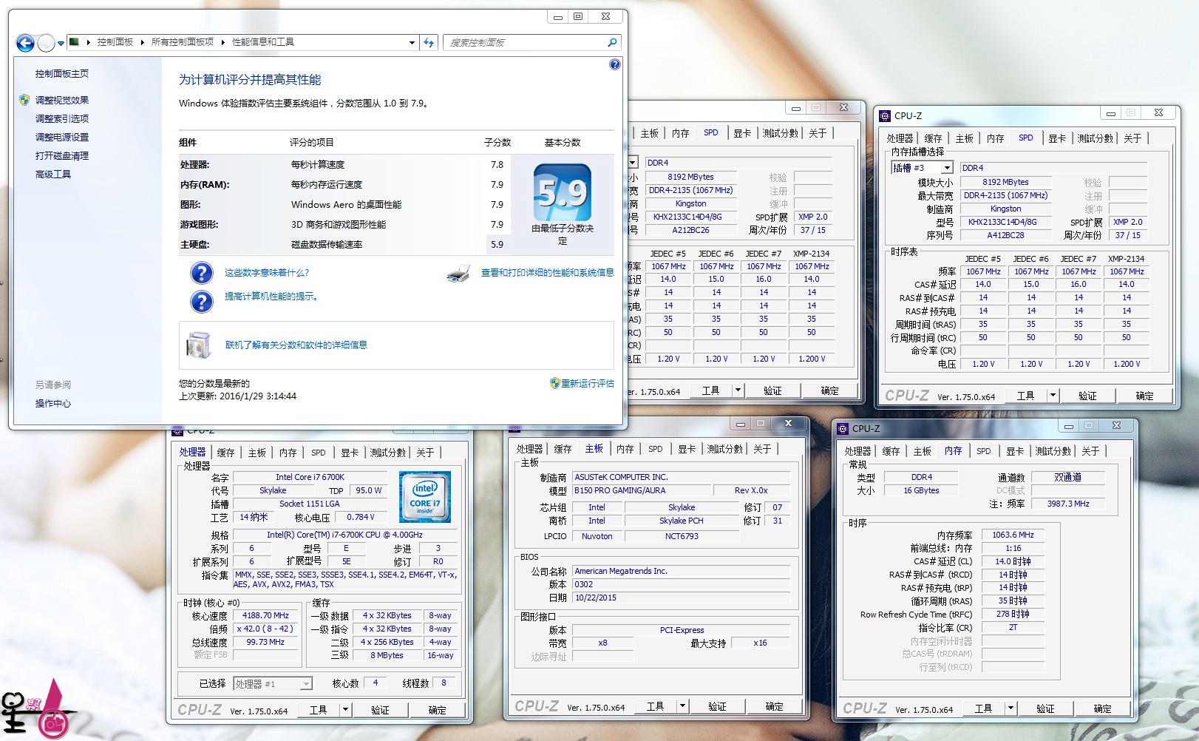Viewport: 1199px width, 741px height.
Task: Switch to SPD tab in memory window
Action: (x=983, y=451)
